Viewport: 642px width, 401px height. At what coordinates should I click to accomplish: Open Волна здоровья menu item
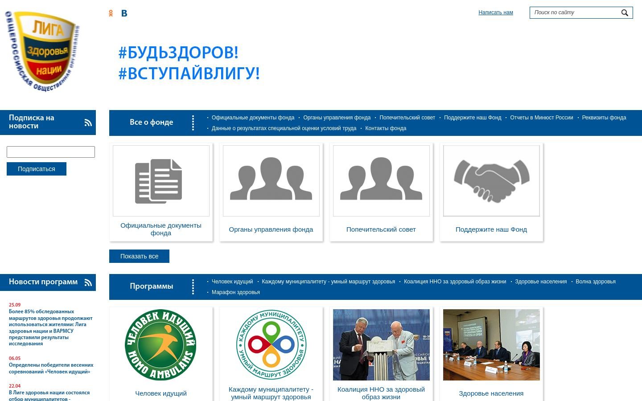596,282
